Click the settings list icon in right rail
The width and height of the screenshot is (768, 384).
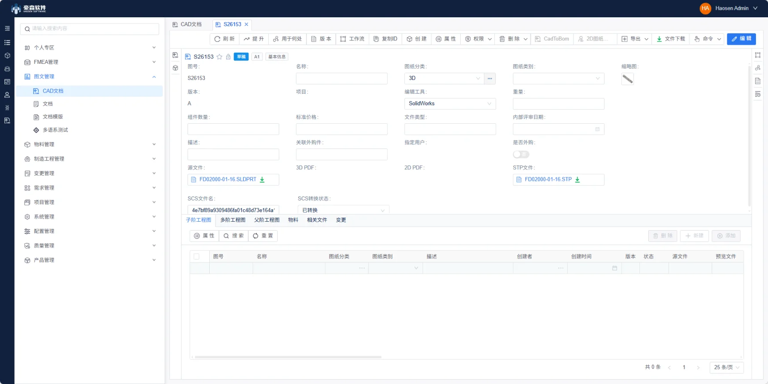(x=758, y=94)
